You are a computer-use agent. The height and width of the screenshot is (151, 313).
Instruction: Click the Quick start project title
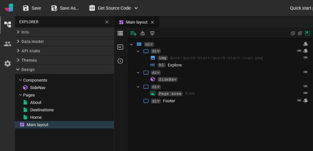tap(301, 8)
